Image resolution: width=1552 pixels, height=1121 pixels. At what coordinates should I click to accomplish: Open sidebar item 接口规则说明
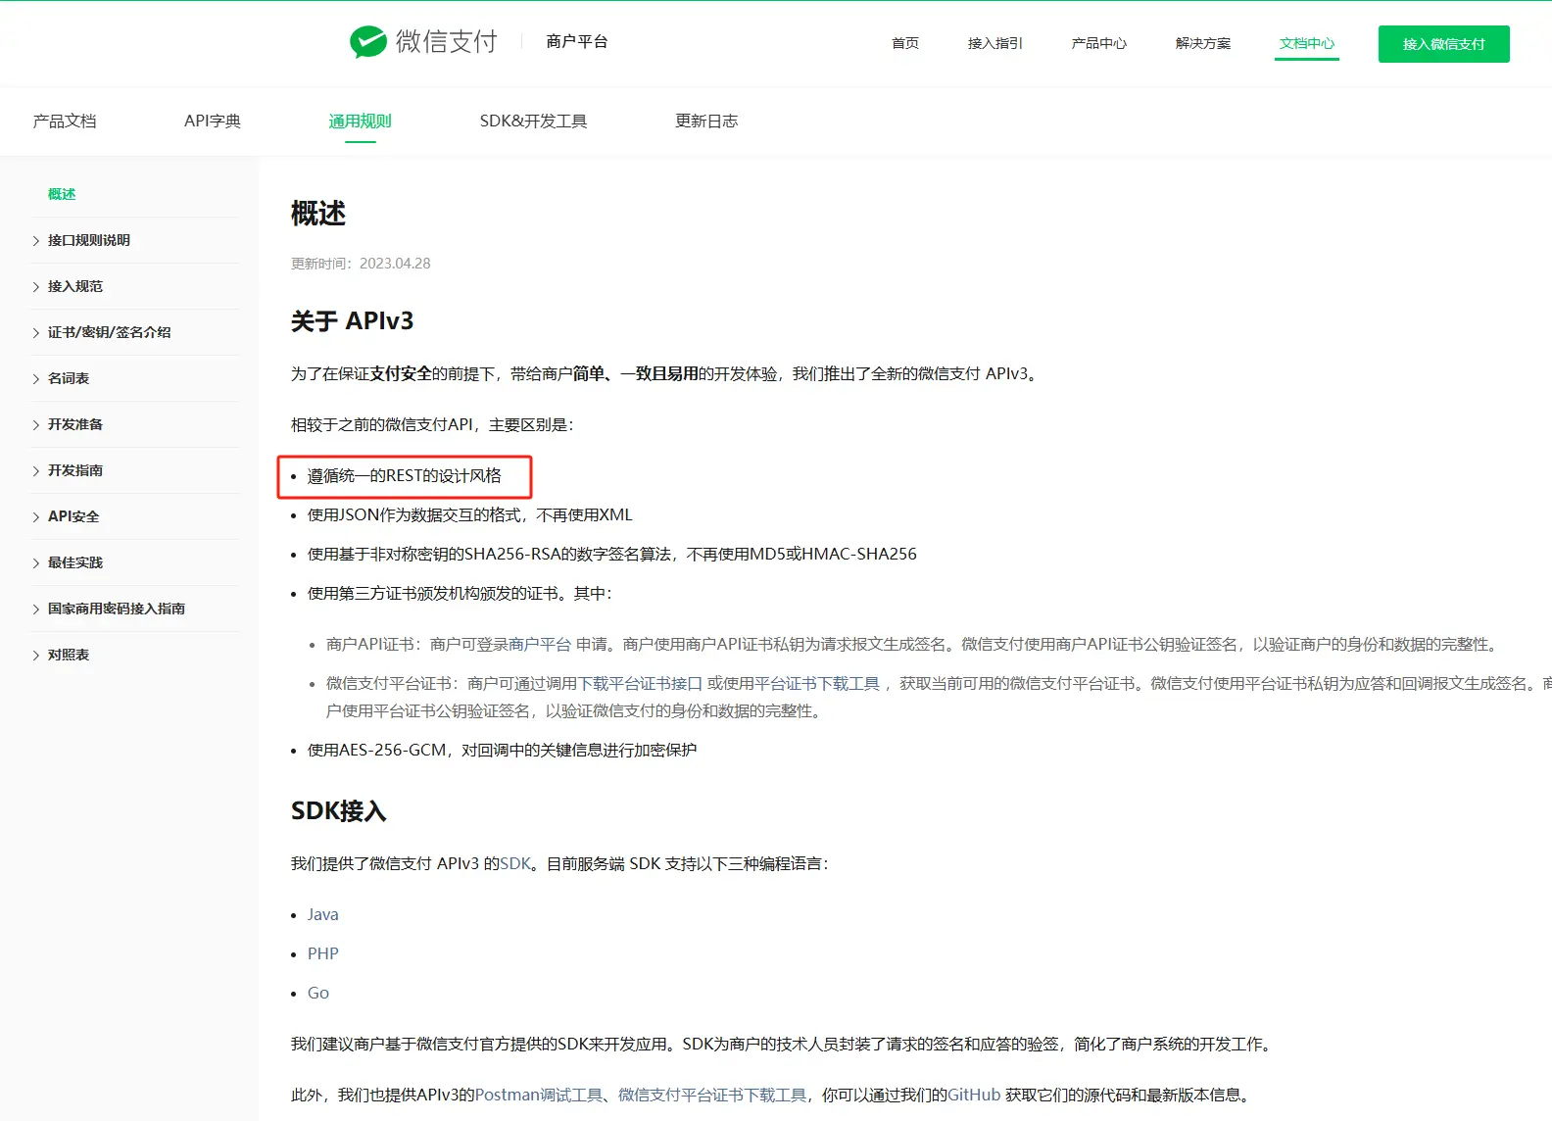pos(89,240)
